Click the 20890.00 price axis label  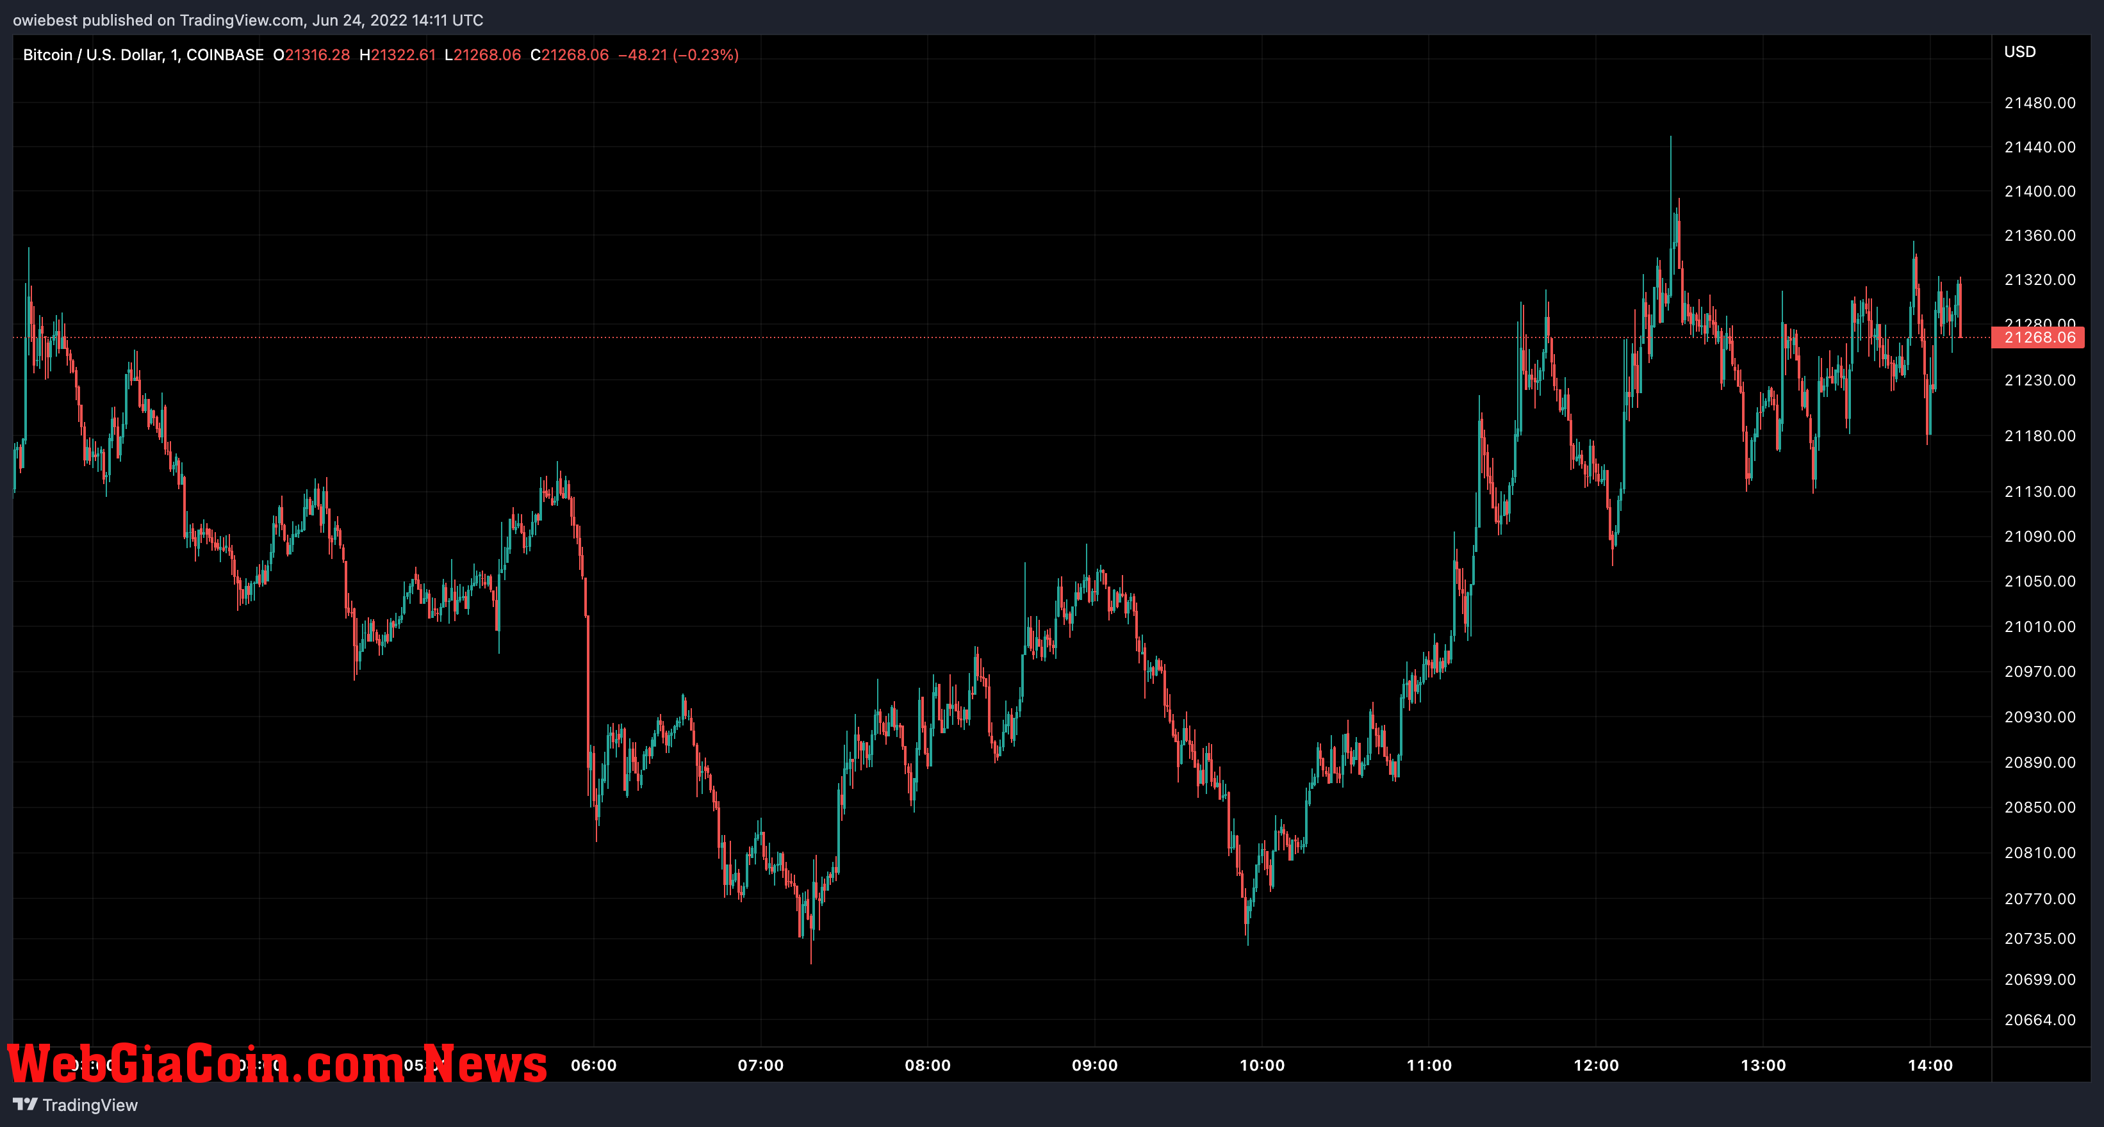tap(2039, 762)
